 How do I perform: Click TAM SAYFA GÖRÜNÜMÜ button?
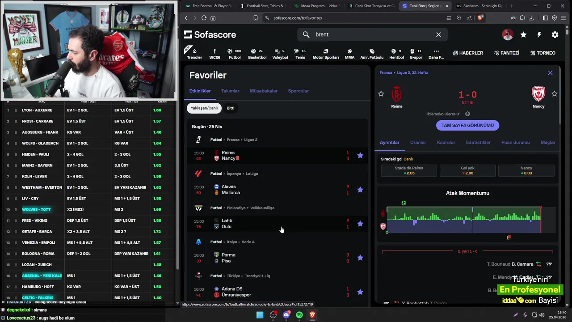tap(467, 125)
